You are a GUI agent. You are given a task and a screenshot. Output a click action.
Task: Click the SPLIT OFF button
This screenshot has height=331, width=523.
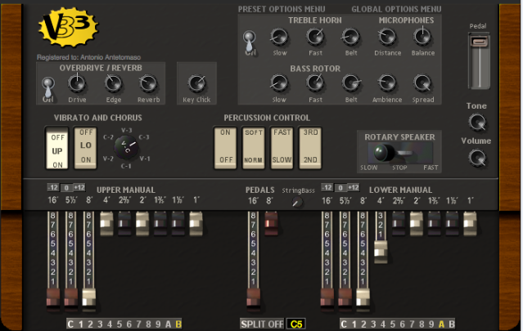[262, 324]
